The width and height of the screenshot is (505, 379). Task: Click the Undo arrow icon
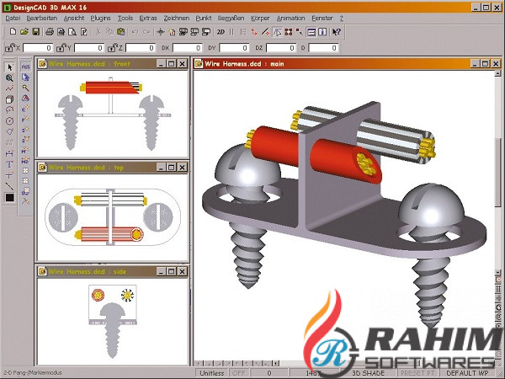135,32
